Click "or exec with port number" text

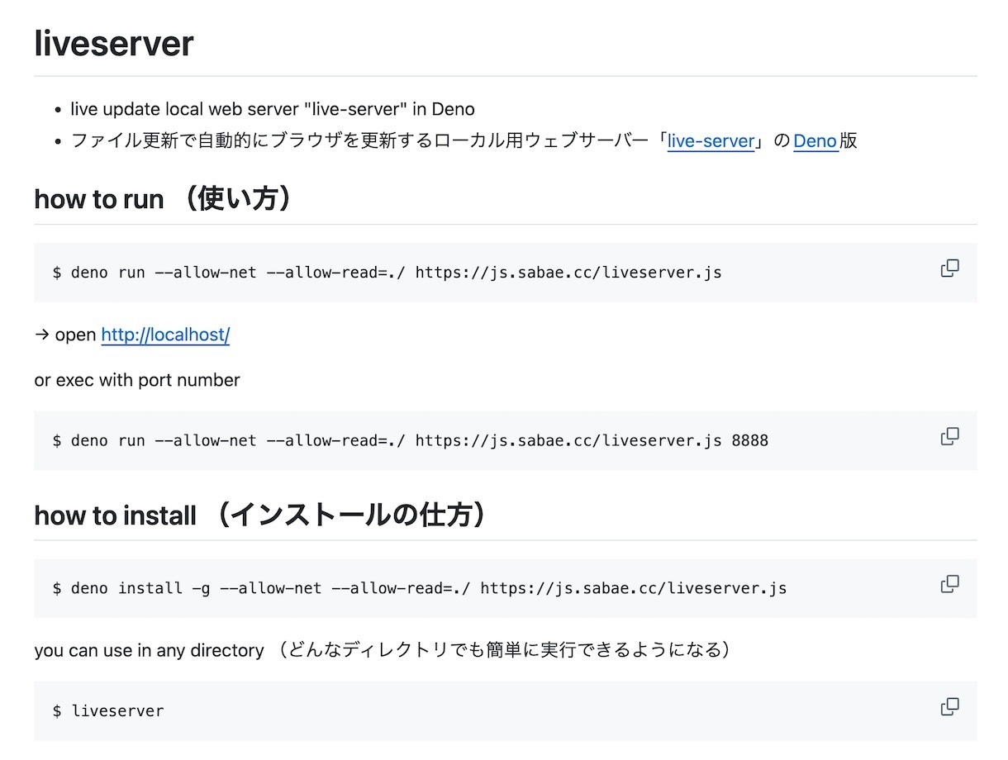coord(137,380)
